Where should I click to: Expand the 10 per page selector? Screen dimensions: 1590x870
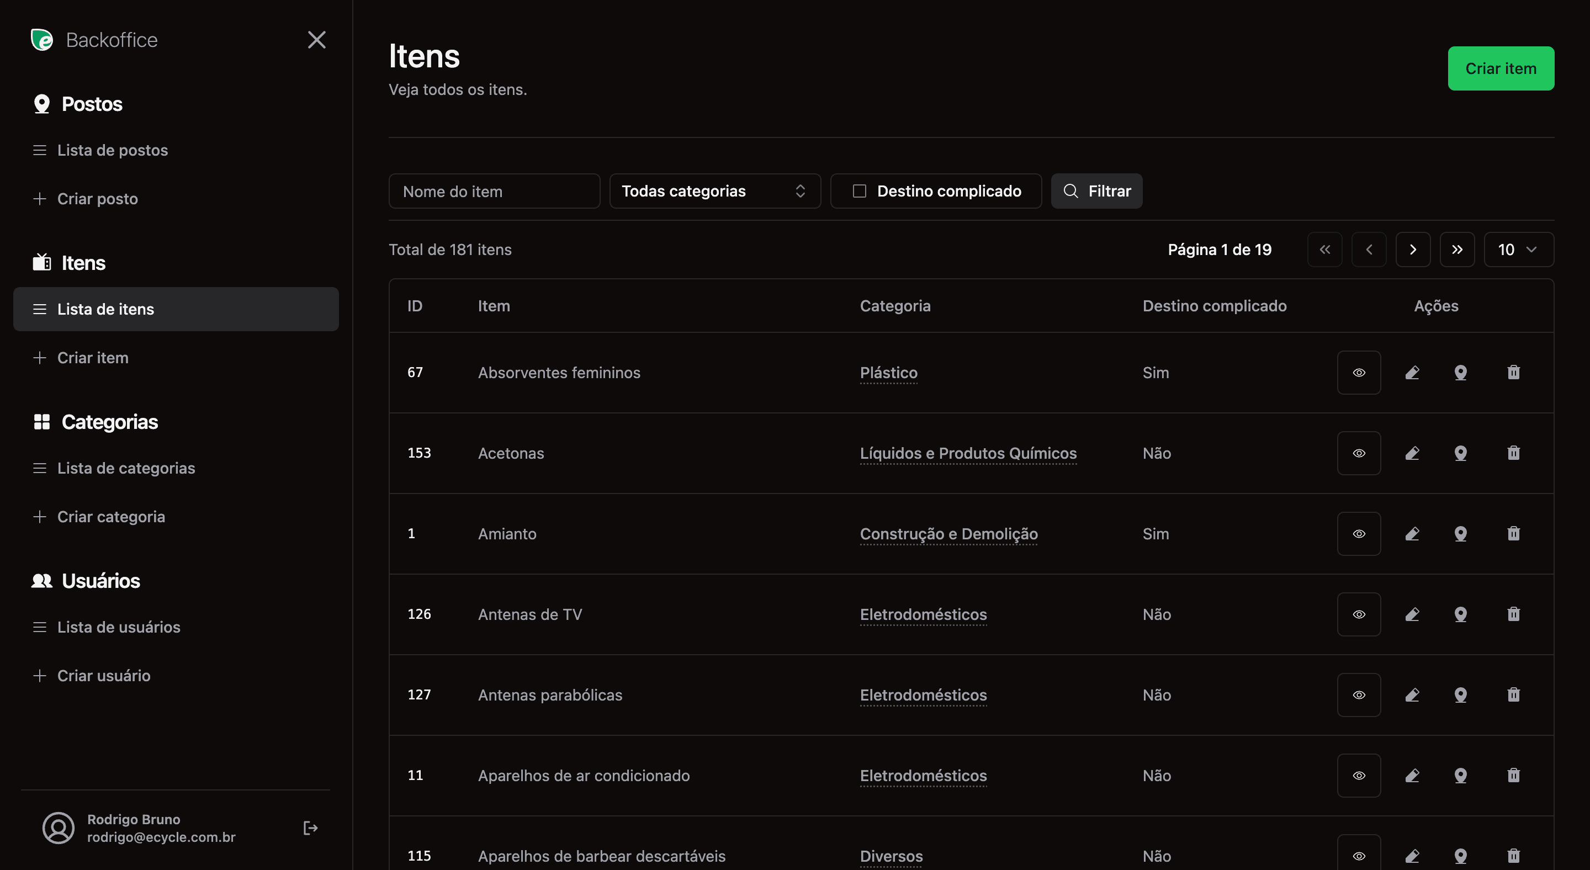point(1518,250)
